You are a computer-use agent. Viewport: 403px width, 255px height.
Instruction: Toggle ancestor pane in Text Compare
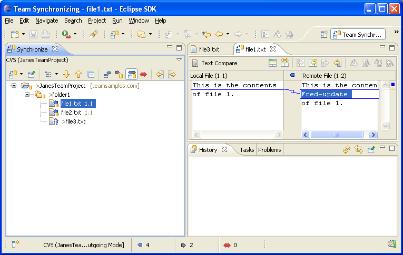(x=272, y=63)
